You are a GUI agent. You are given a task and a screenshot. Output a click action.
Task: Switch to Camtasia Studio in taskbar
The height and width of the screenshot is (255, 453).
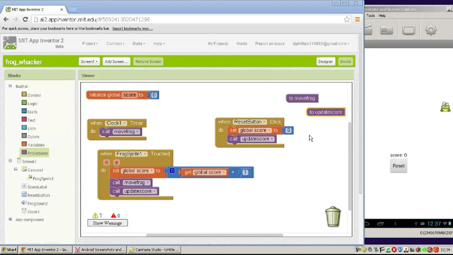point(154,249)
